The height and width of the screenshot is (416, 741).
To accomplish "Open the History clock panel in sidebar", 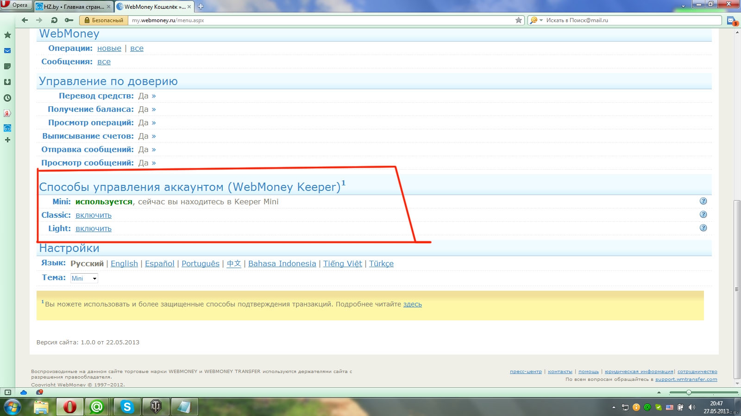I will click(7, 98).
